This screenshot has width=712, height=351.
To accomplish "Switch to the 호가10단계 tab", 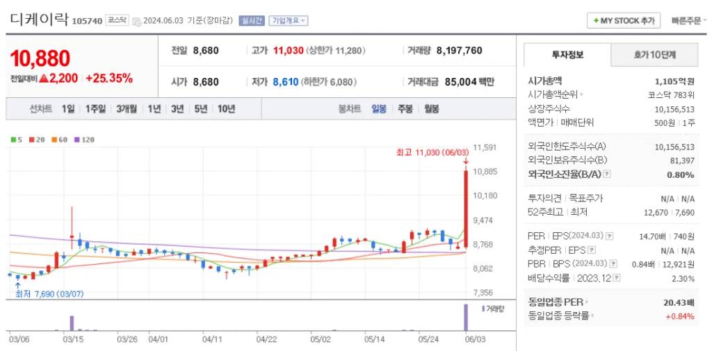I will (x=654, y=55).
